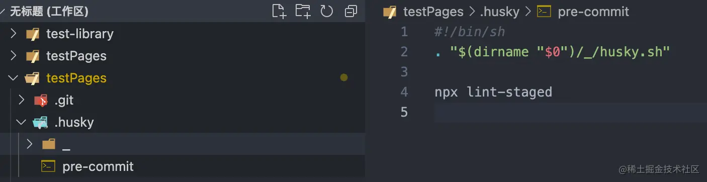Click .husky in the breadcrumb path
The height and width of the screenshot is (182, 707).
(x=499, y=11)
